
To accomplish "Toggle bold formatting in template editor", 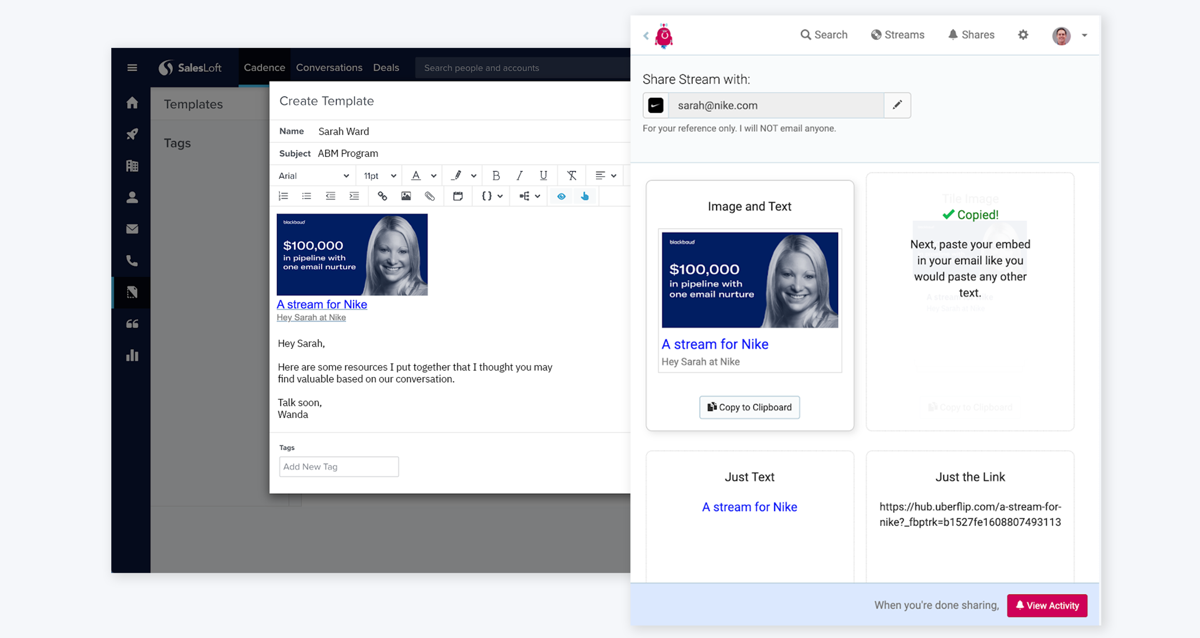I will [x=496, y=176].
